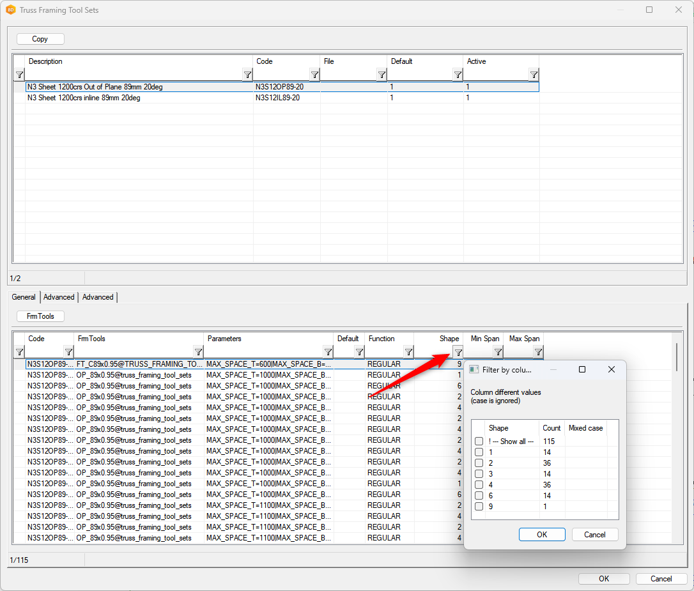Click the filter icon in Description column
Image resolution: width=694 pixels, height=591 pixels.
[x=247, y=75]
